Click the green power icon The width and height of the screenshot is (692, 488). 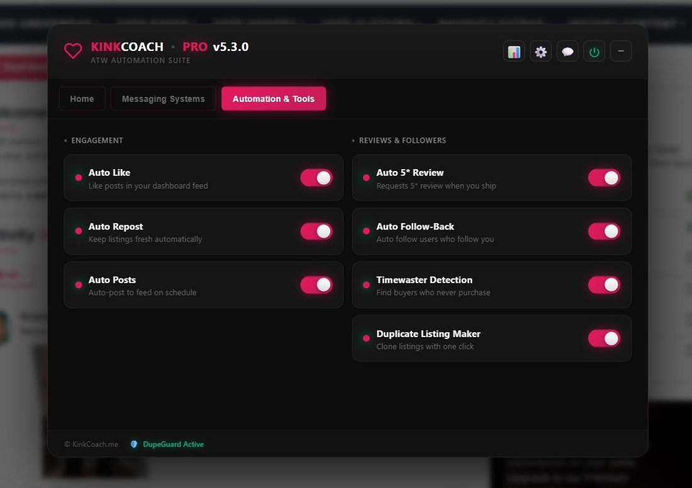pyautogui.click(x=594, y=52)
